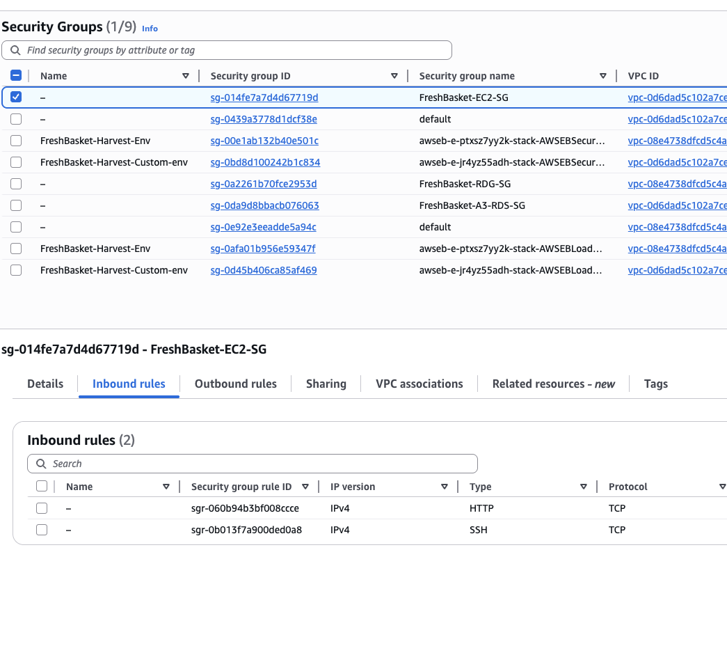Check the HTTP inbound rule checkbox
The height and width of the screenshot is (669, 727).
42,508
